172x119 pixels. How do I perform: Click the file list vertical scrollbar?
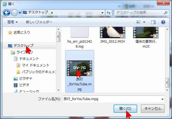(x=167, y=57)
